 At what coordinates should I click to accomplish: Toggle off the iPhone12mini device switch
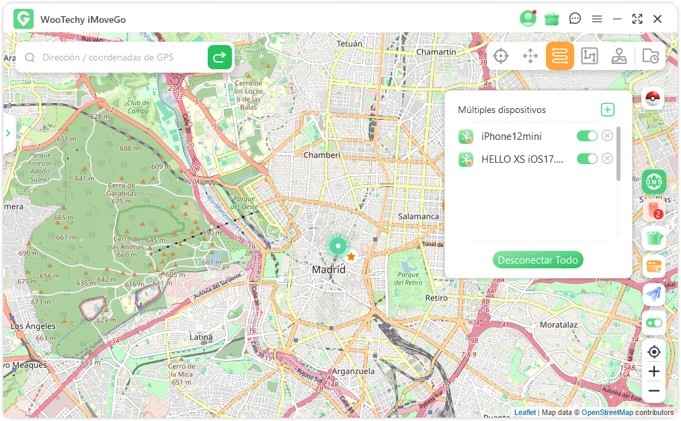tap(586, 137)
